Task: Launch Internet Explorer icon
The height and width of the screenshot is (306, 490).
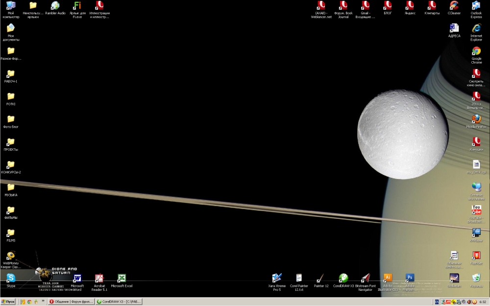Action: pos(476,32)
